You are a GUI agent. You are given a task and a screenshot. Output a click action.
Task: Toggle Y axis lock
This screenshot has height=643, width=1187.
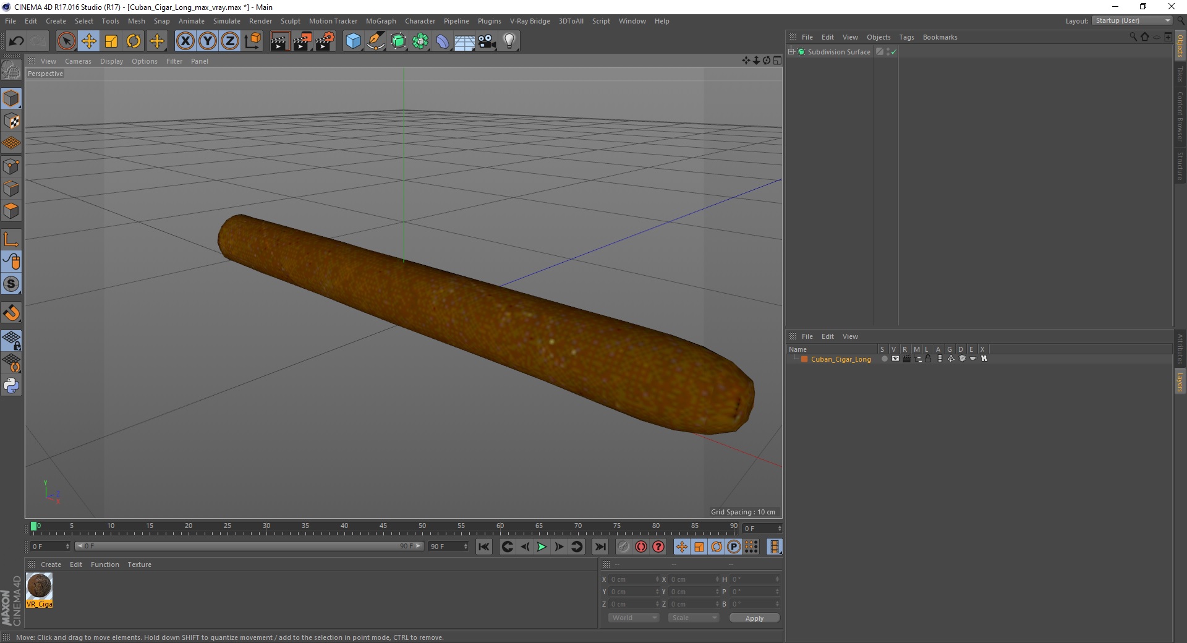tap(208, 41)
